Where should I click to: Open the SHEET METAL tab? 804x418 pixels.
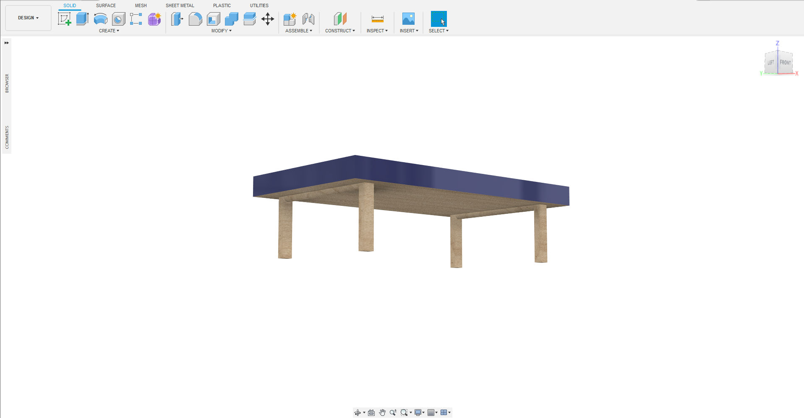pyautogui.click(x=180, y=5)
